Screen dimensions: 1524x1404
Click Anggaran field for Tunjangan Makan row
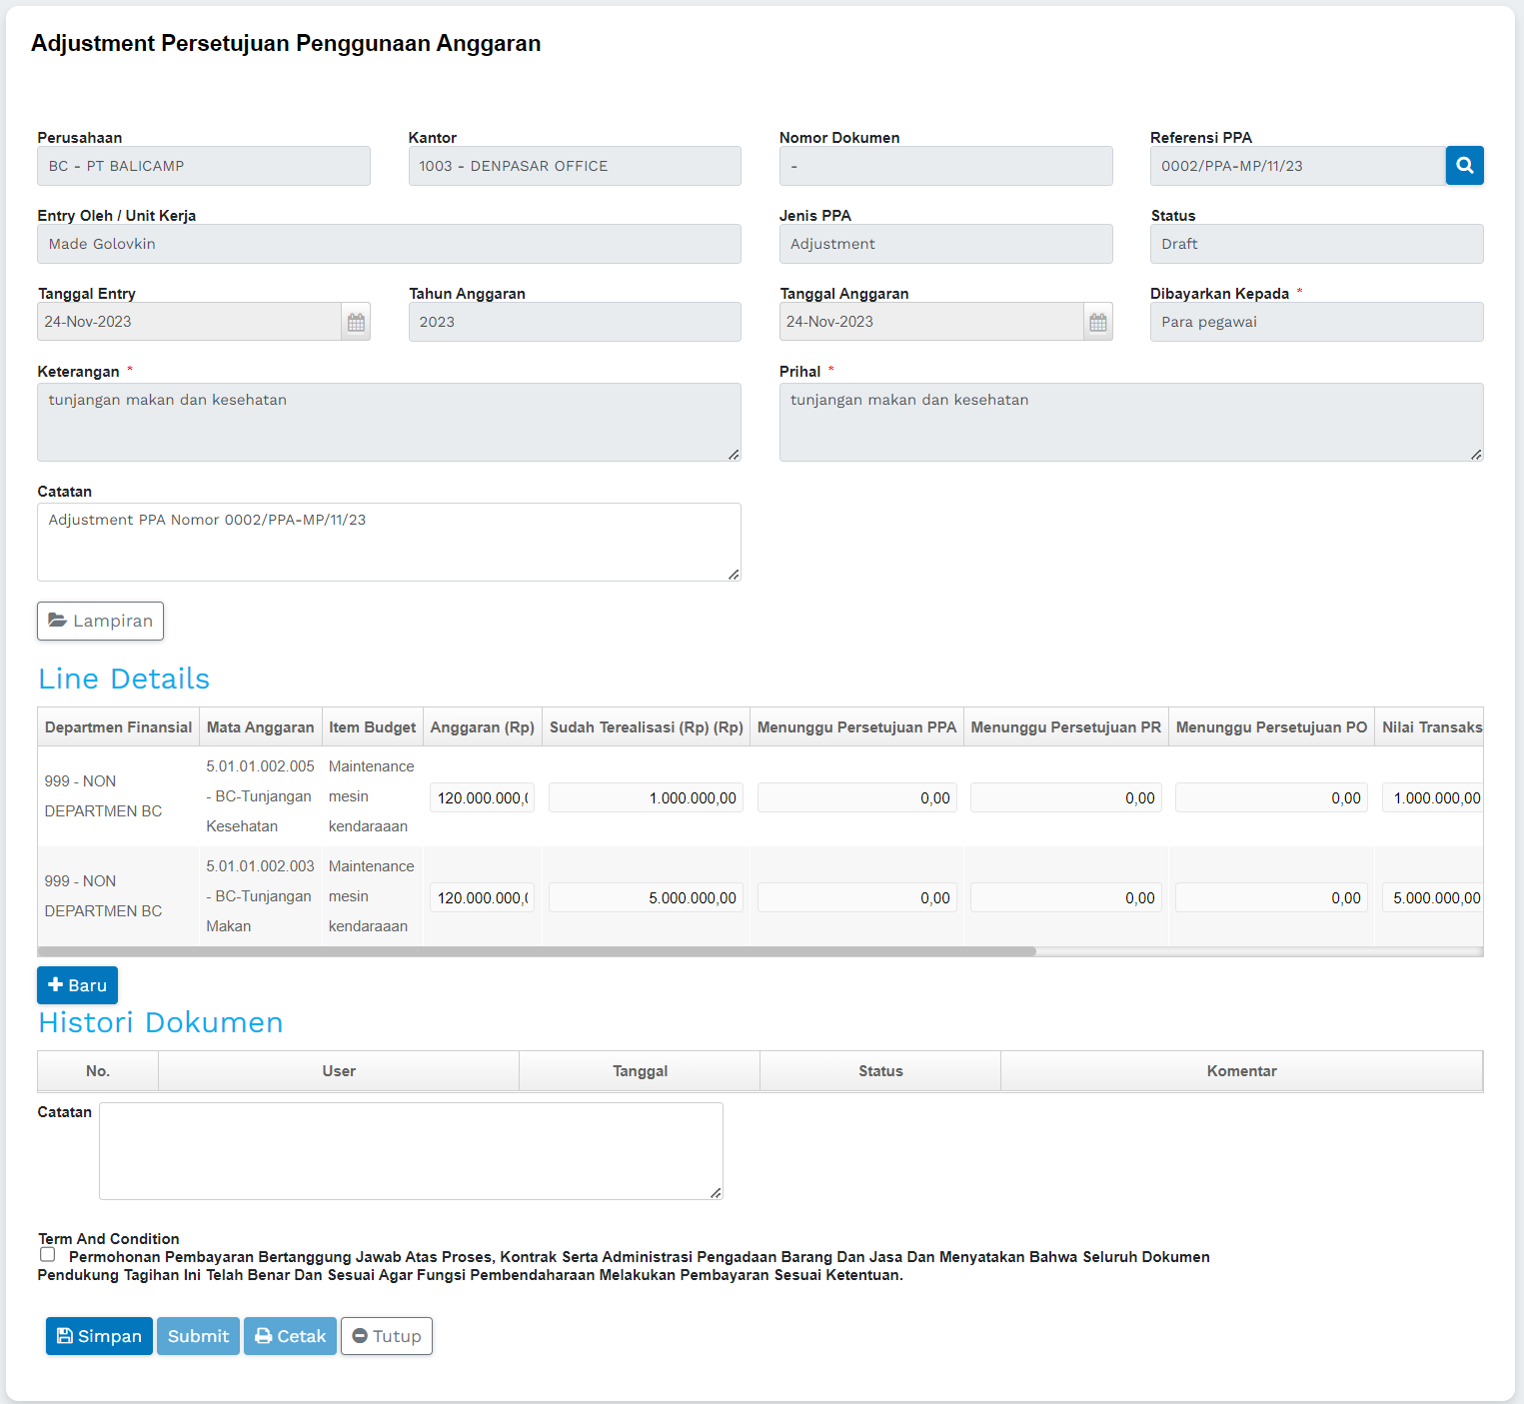[482, 897]
